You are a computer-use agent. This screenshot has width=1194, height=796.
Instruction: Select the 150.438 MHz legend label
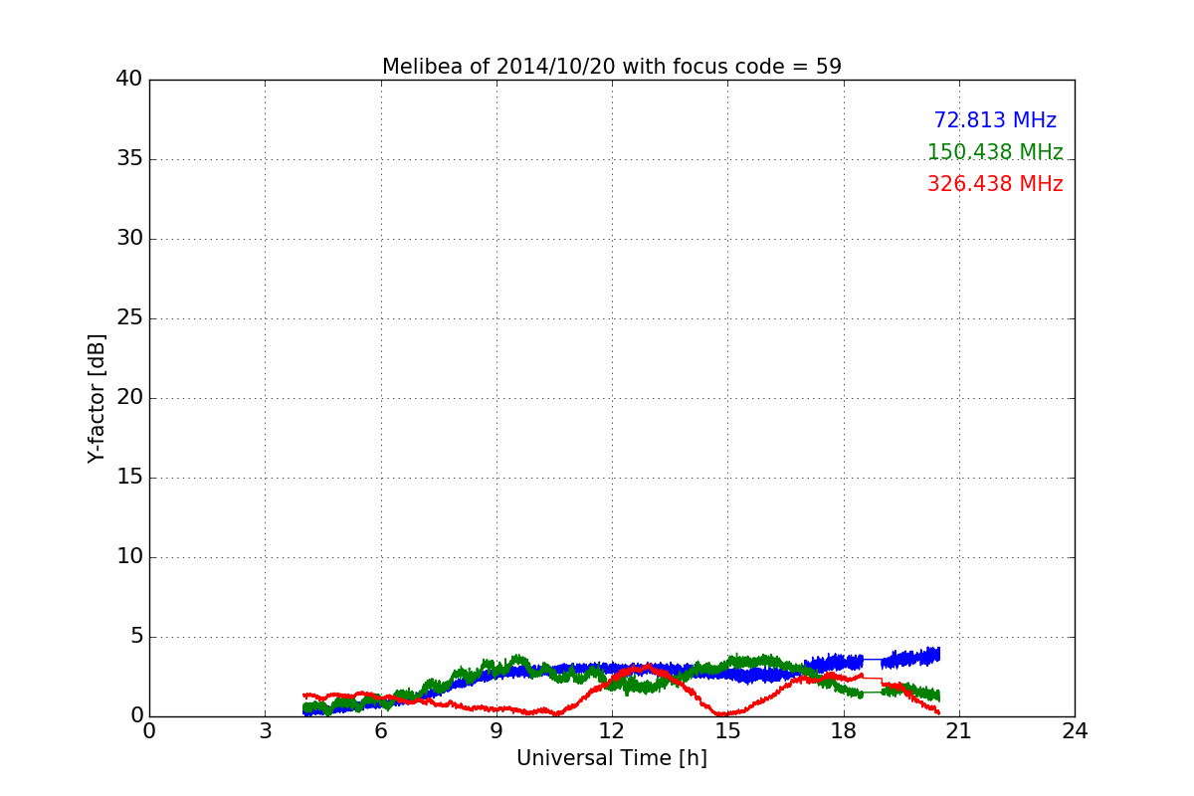[995, 152]
